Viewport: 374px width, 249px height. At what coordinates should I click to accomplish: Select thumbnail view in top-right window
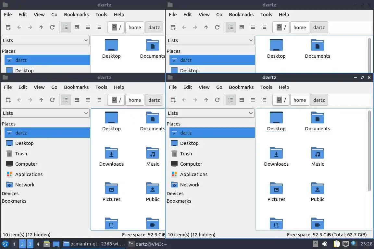(x=242, y=27)
